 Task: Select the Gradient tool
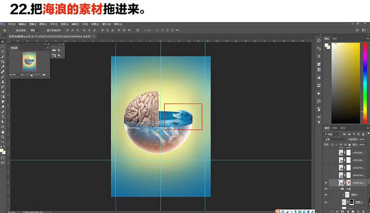pyautogui.click(x=3, y=97)
